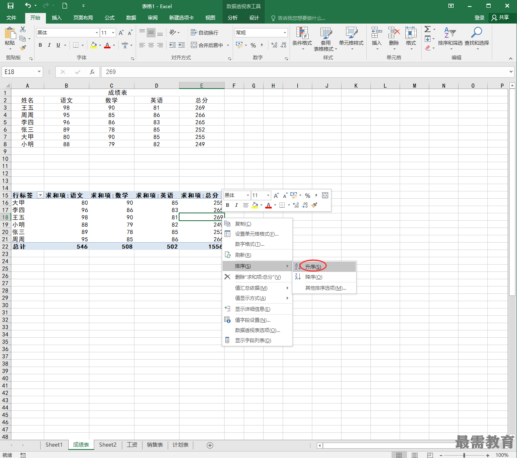Click the Conditional Formatting icon

tap(302, 33)
